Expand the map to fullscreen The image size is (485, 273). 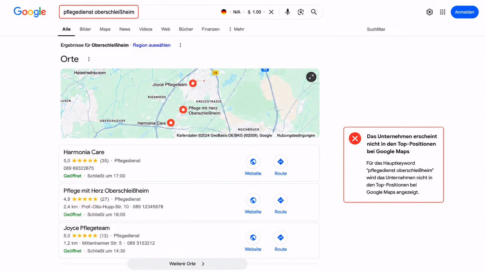pyautogui.click(x=311, y=77)
